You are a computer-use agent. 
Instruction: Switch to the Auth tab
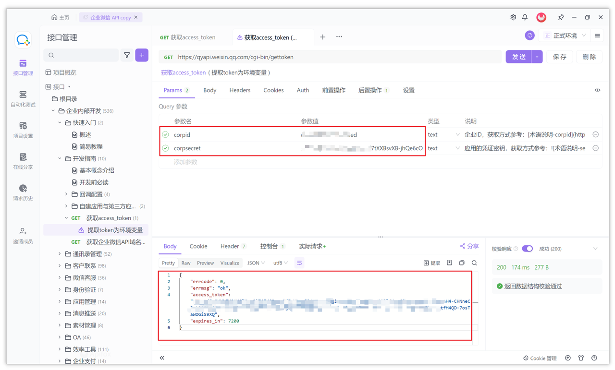click(303, 90)
